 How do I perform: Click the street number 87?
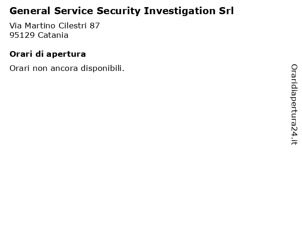[94, 26]
